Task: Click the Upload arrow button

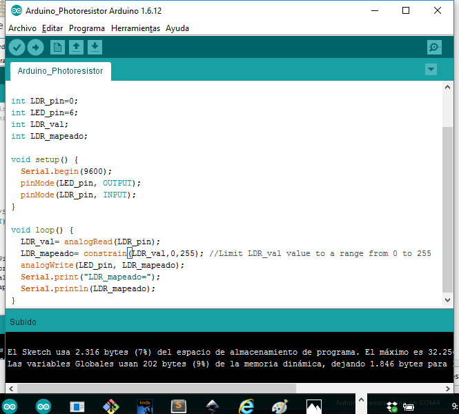Action: tap(36, 48)
